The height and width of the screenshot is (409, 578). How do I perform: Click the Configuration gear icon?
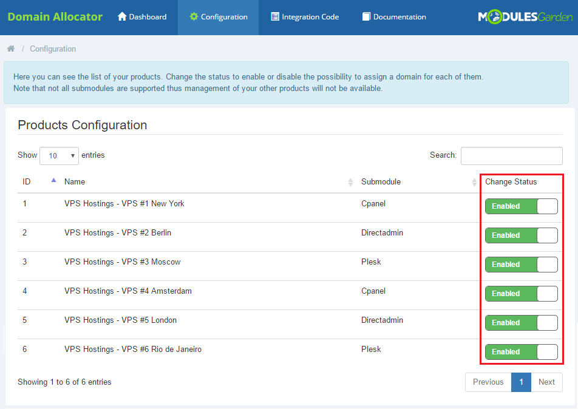(x=194, y=16)
